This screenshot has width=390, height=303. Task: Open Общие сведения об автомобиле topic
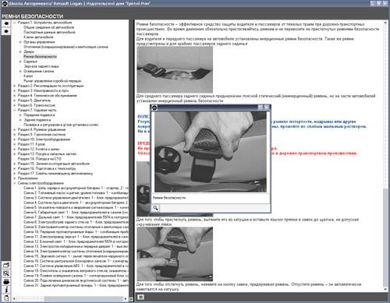(x=49, y=27)
